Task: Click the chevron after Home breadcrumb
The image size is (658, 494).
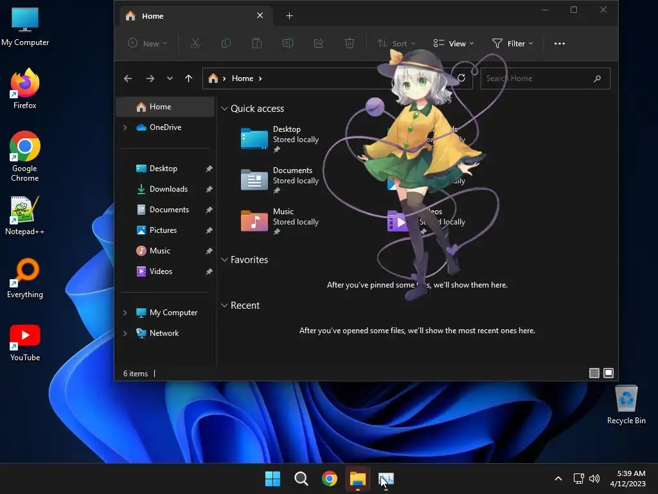Action: [260, 78]
